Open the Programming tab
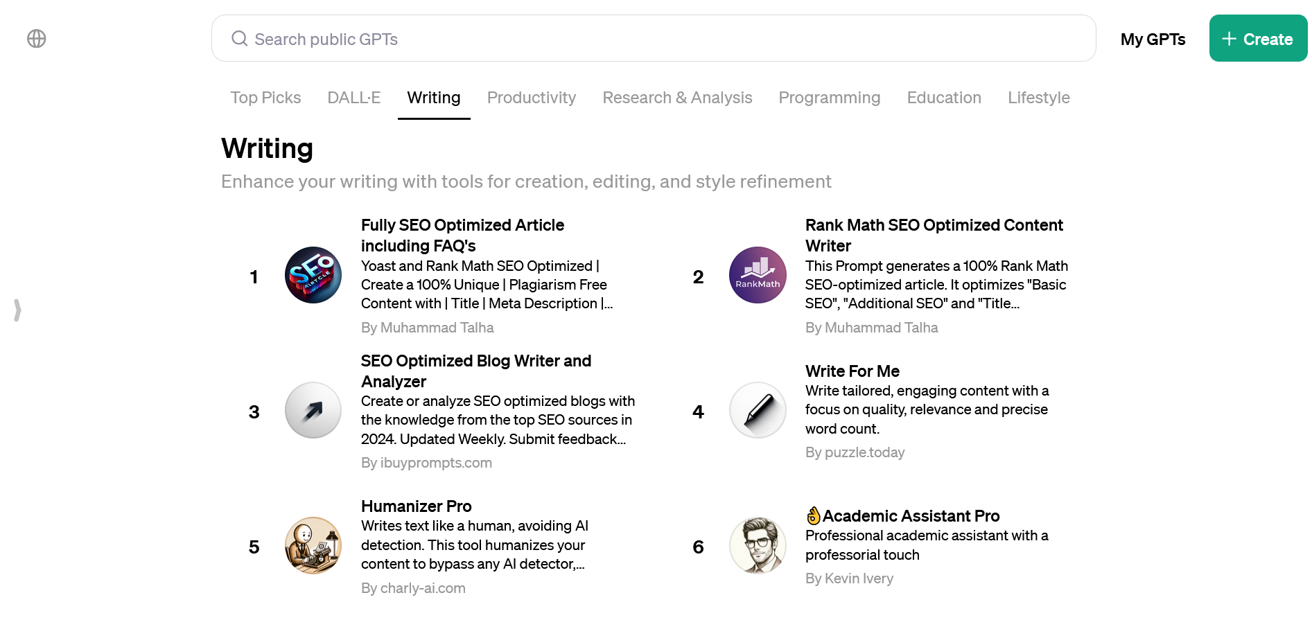Viewport: 1312px width, 620px height. [x=830, y=98]
